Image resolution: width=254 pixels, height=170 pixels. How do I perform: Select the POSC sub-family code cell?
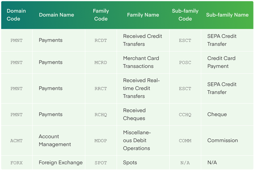(x=185, y=62)
